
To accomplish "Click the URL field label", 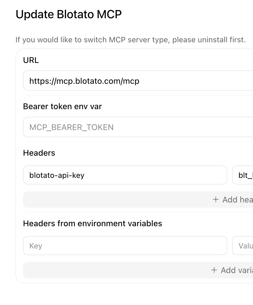I will 31,60.
